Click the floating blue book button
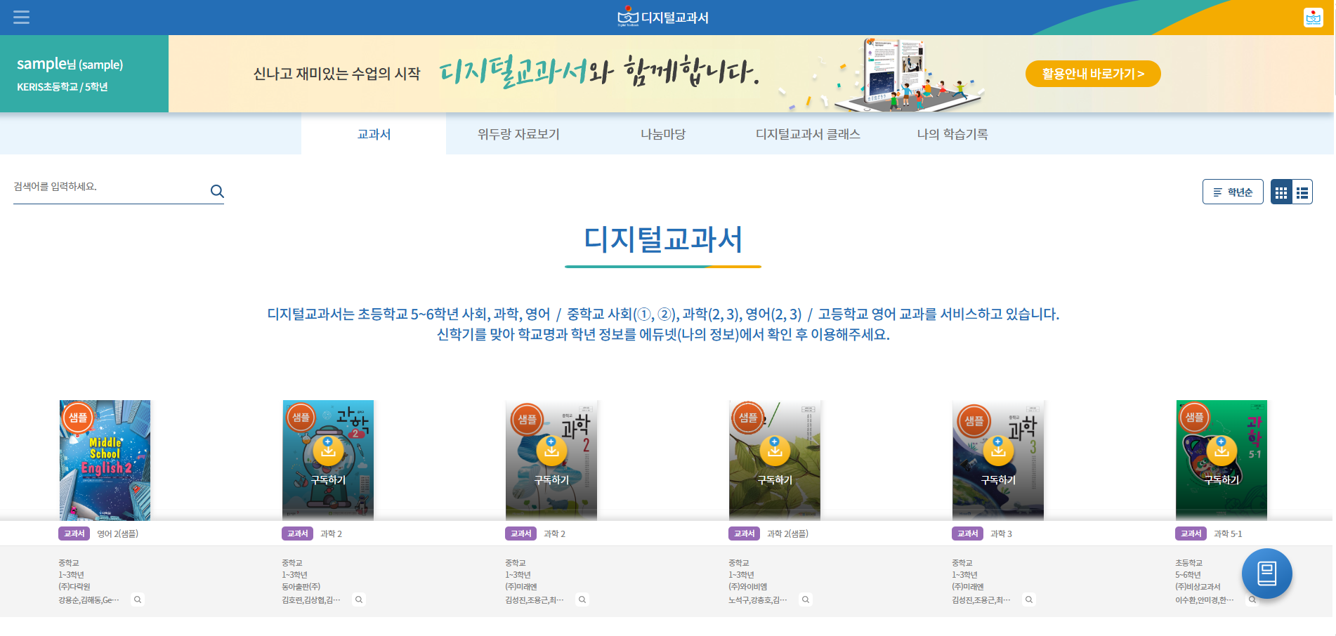 1266,574
